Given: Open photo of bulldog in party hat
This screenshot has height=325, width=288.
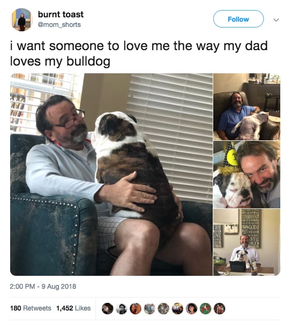Looking at the screenshot, I should tap(247, 175).
